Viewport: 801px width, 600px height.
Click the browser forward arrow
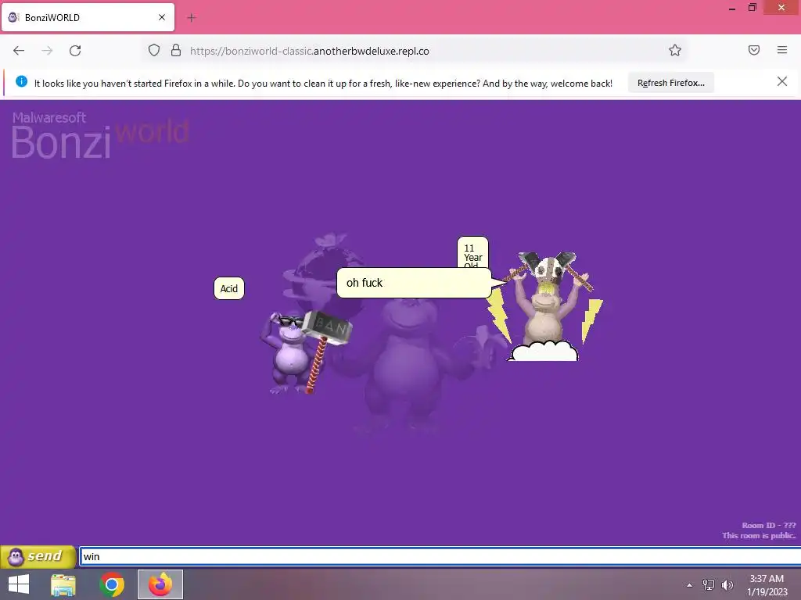tap(47, 51)
